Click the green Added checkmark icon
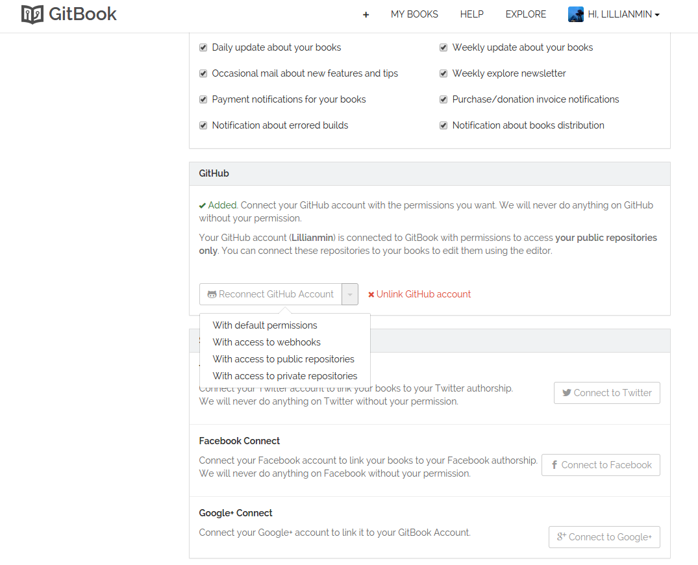Viewport: 698px width, 565px height. click(x=203, y=206)
